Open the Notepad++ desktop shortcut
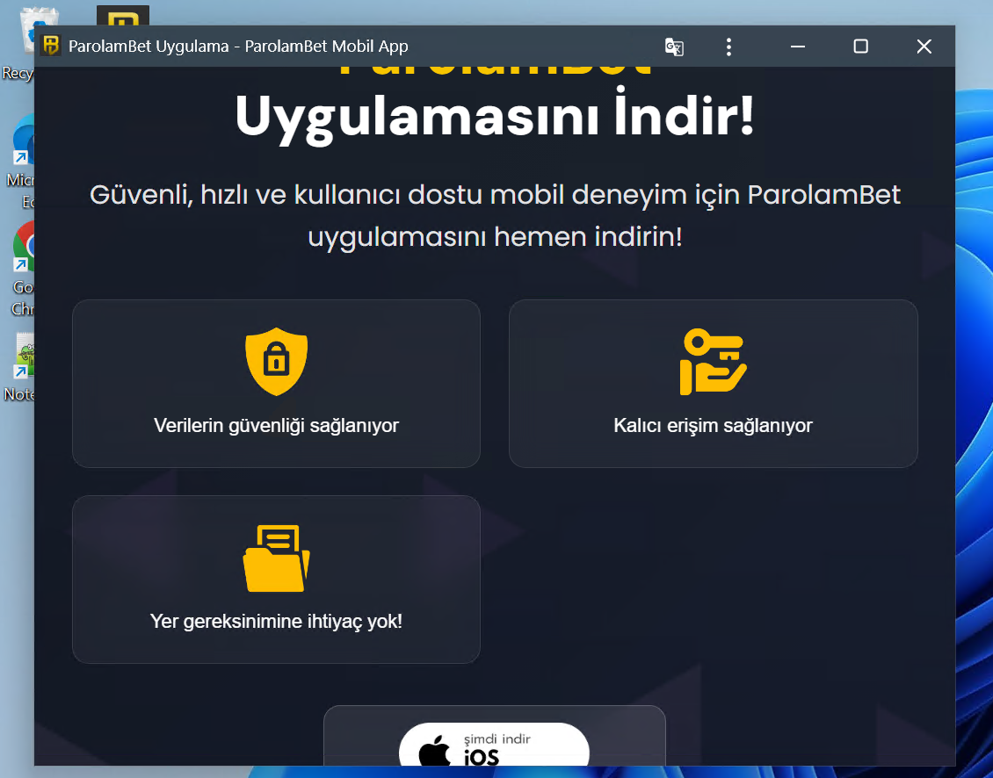This screenshot has width=993, height=778. pyautogui.click(x=19, y=367)
